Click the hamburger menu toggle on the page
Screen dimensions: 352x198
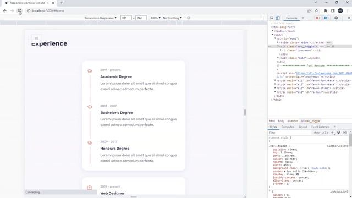click(37, 38)
